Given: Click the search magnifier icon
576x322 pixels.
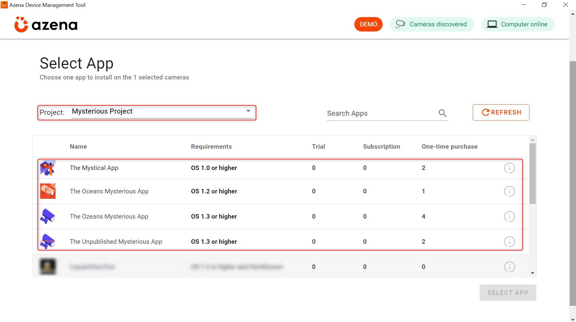Looking at the screenshot, I should pyautogui.click(x=442, y=113).
